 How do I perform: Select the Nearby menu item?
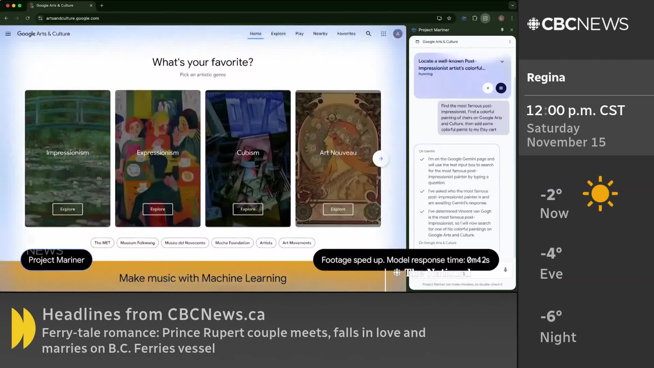pyautogui.click(x=320, y=33)
